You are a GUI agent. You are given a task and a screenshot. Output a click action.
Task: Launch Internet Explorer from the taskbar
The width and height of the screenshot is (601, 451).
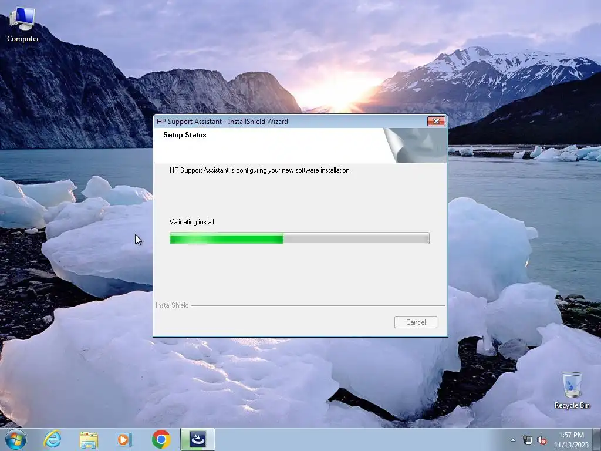[x=52, y=439]
